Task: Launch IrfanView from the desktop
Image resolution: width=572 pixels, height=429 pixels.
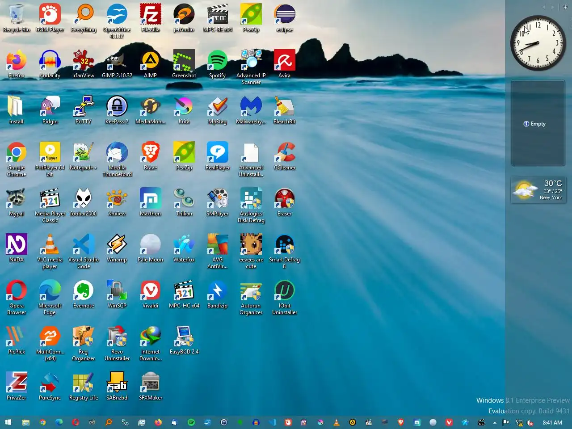Action: pos(84,64)
